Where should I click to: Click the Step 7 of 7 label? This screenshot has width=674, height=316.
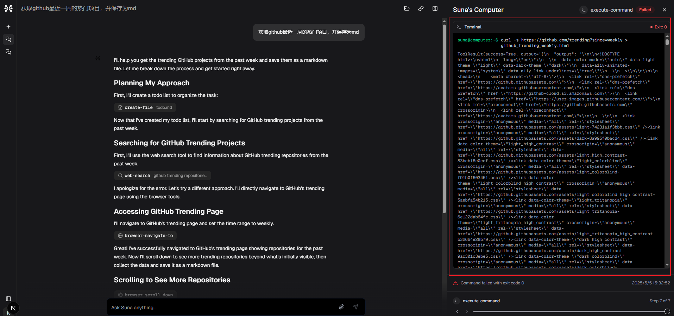(x=660, y=301)
